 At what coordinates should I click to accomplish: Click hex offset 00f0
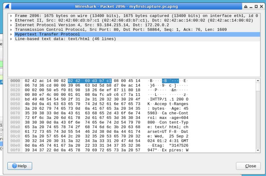coord(15,150)
